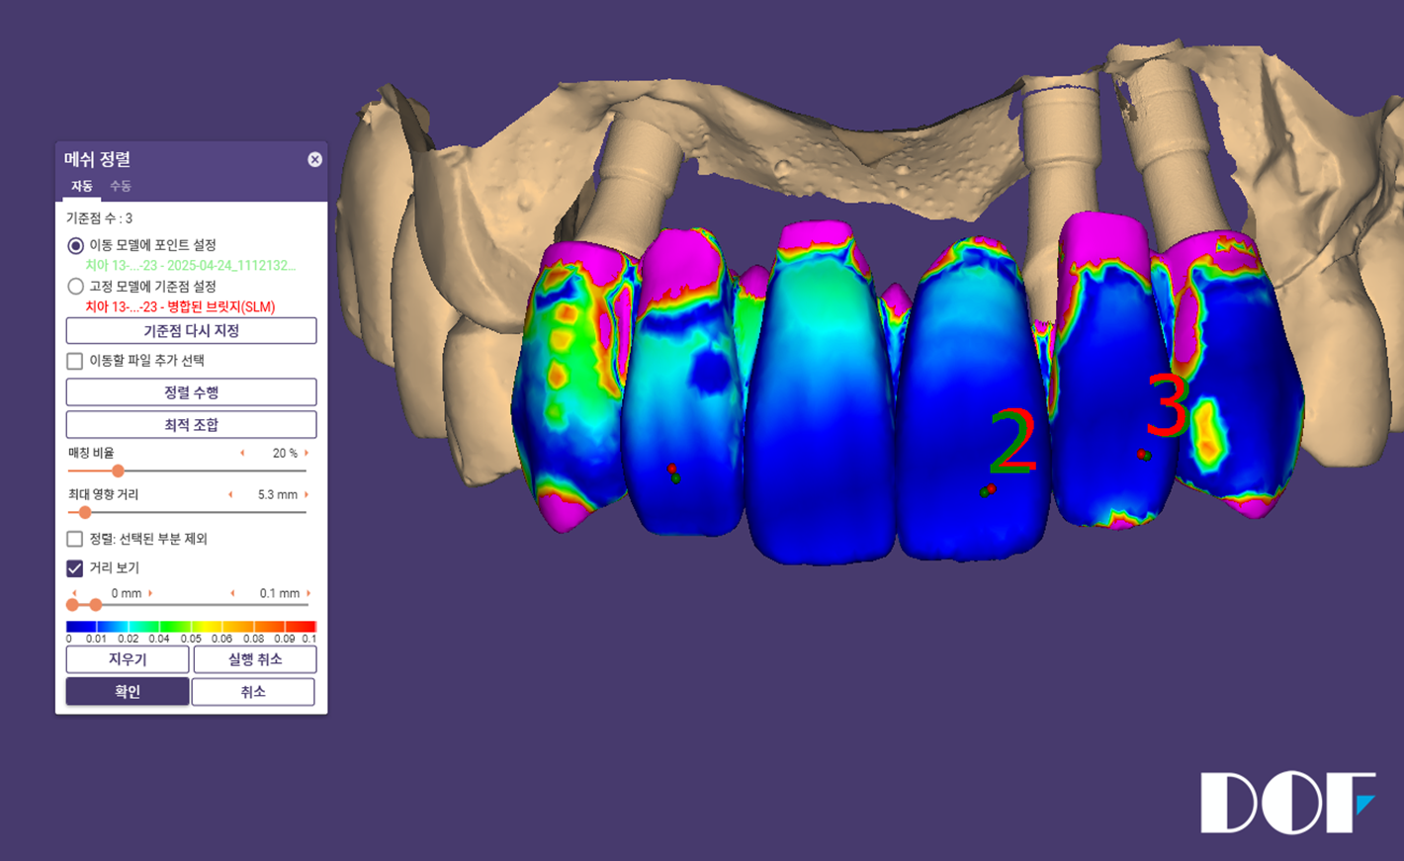Click reference point marker near number 2
Screen dimensions: 1404x861
point(988,490)
